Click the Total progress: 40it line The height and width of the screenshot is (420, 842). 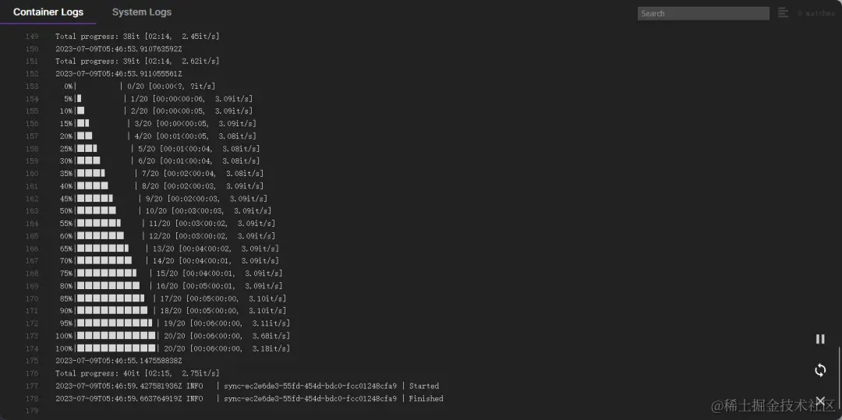click(137, 373)
